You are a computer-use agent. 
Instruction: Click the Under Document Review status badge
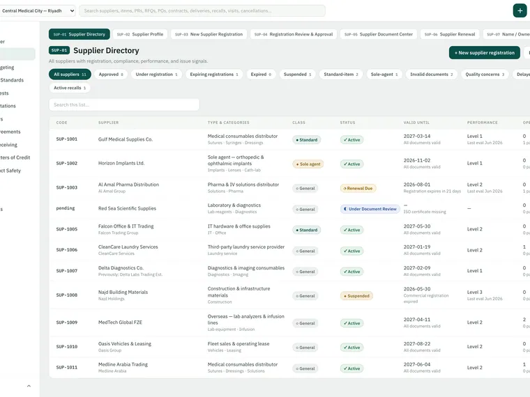point(370,209)
